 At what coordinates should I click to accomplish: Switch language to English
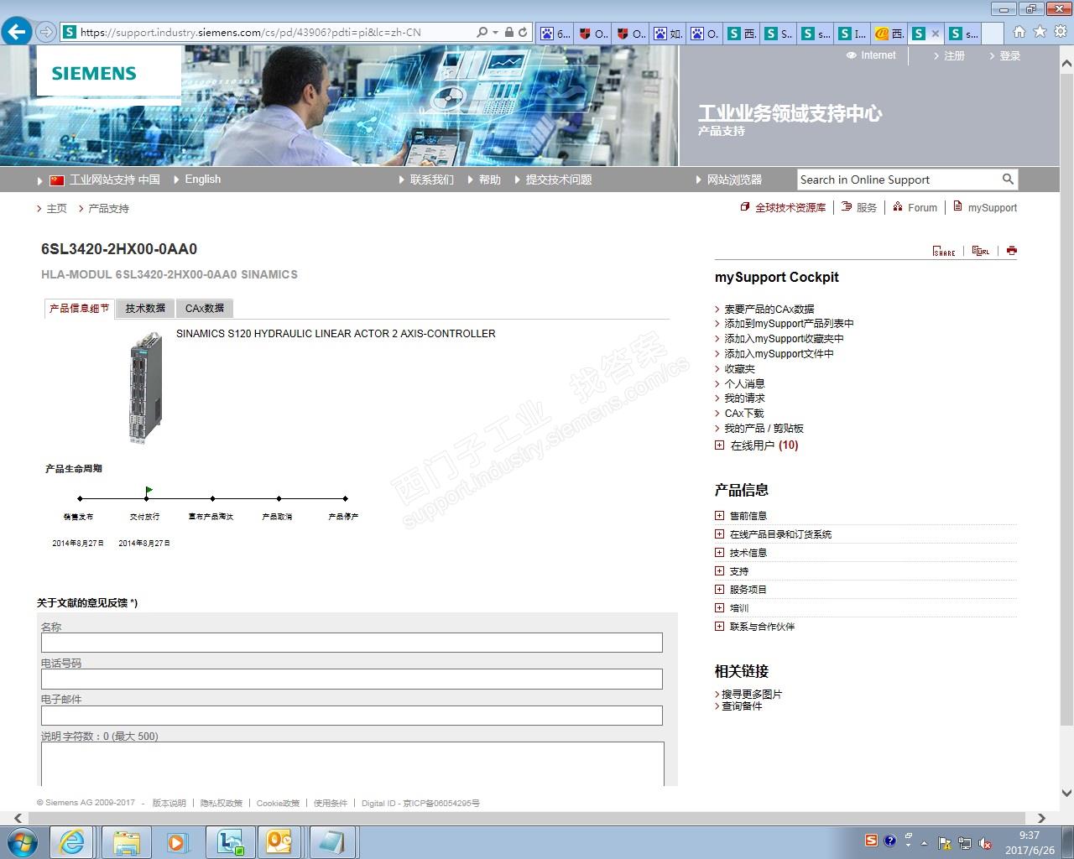tap(202, 180)
